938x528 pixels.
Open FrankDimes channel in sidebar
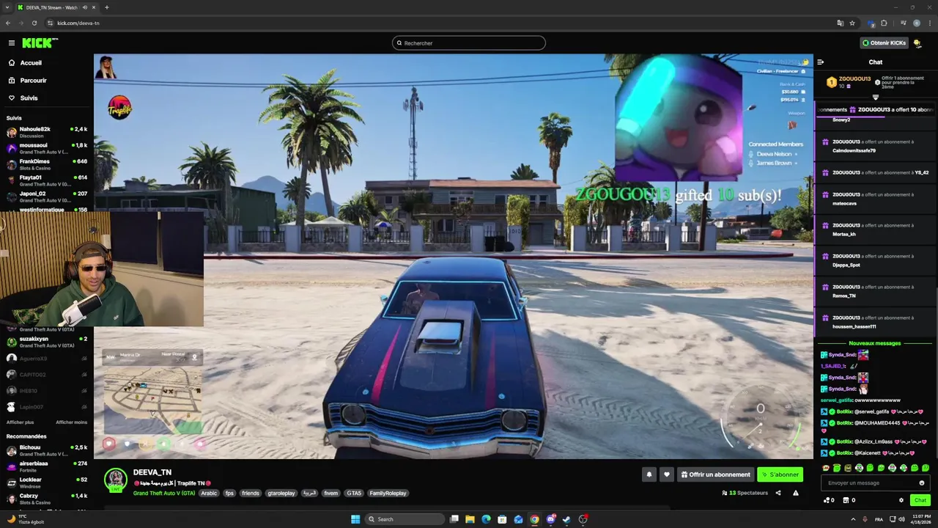pos(46,164)
